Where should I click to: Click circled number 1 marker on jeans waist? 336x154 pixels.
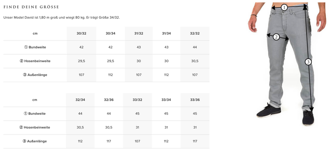[x=284, y=8]
